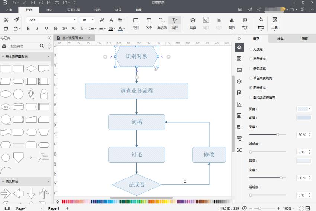The height and width of the screenshot is (211, 316).
Task: Choose the 单色填充 solid fill option
Action: coord(251,59)
